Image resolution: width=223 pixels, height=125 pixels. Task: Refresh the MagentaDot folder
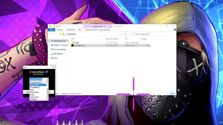point(125,34)
